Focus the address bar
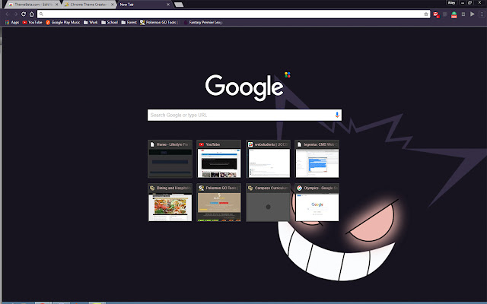The width and height of the screenshot is (487, 304). pos(234,14)
